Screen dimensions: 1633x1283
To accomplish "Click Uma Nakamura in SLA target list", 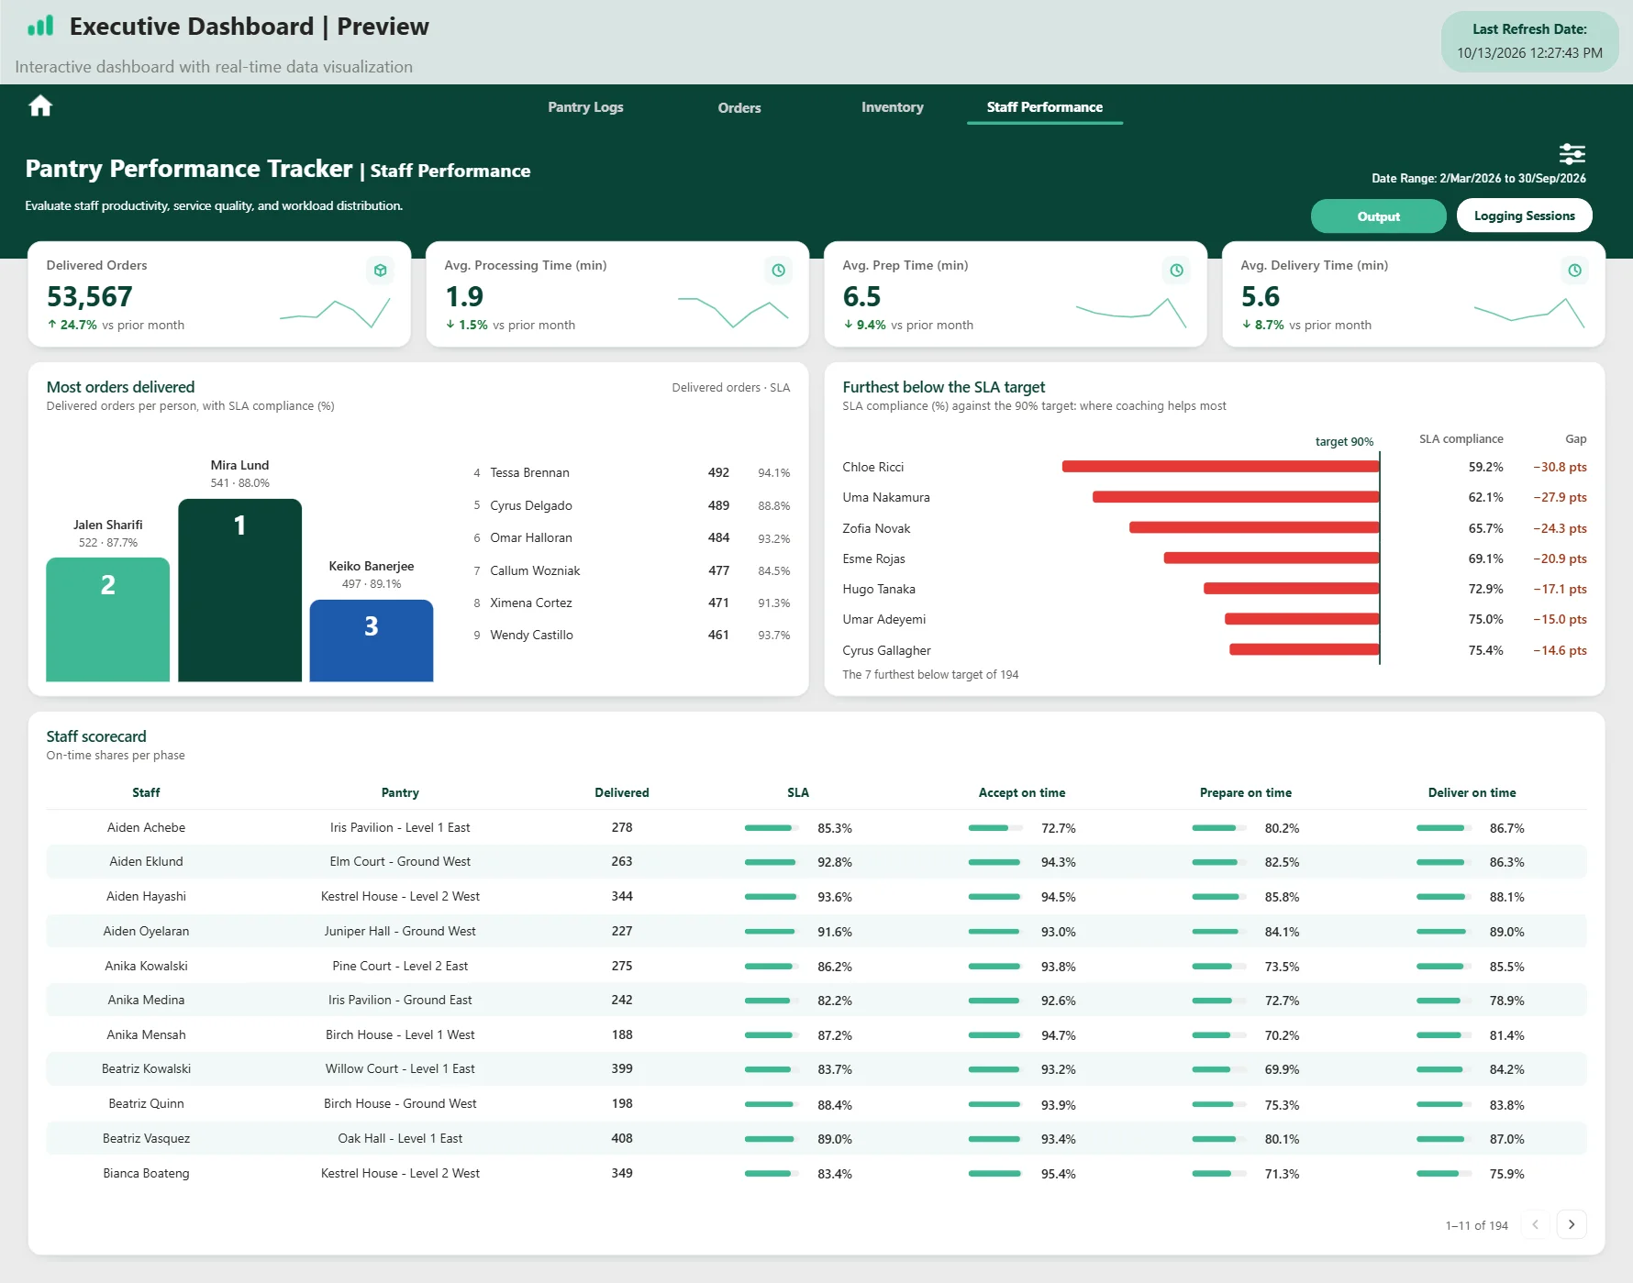I will click(x=886, y=498).
